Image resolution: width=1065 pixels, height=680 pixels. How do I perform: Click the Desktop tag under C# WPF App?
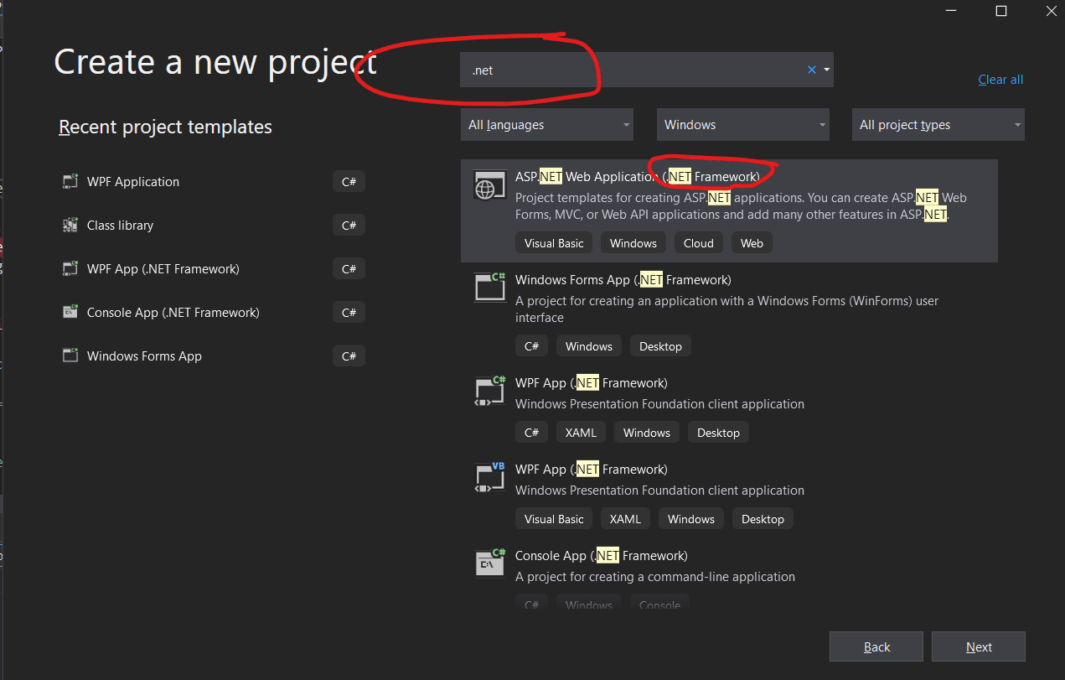(718, 433)
